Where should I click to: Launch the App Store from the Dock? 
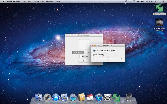(x=56, y=97)
